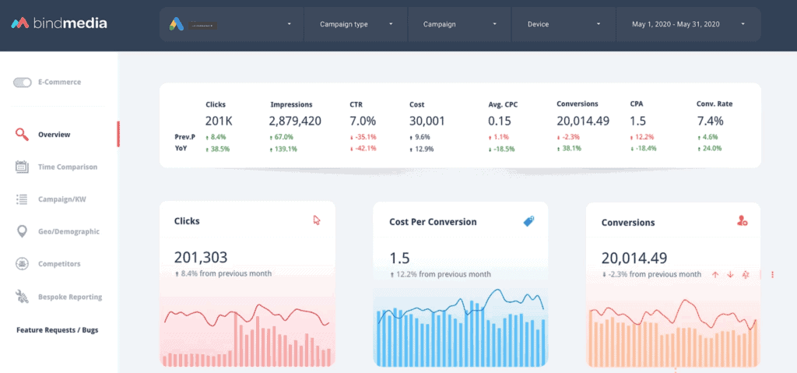Viewport: 797px width, 373px height.
Task: Click the CTR value 7.0%
Action: coord(363,121)
